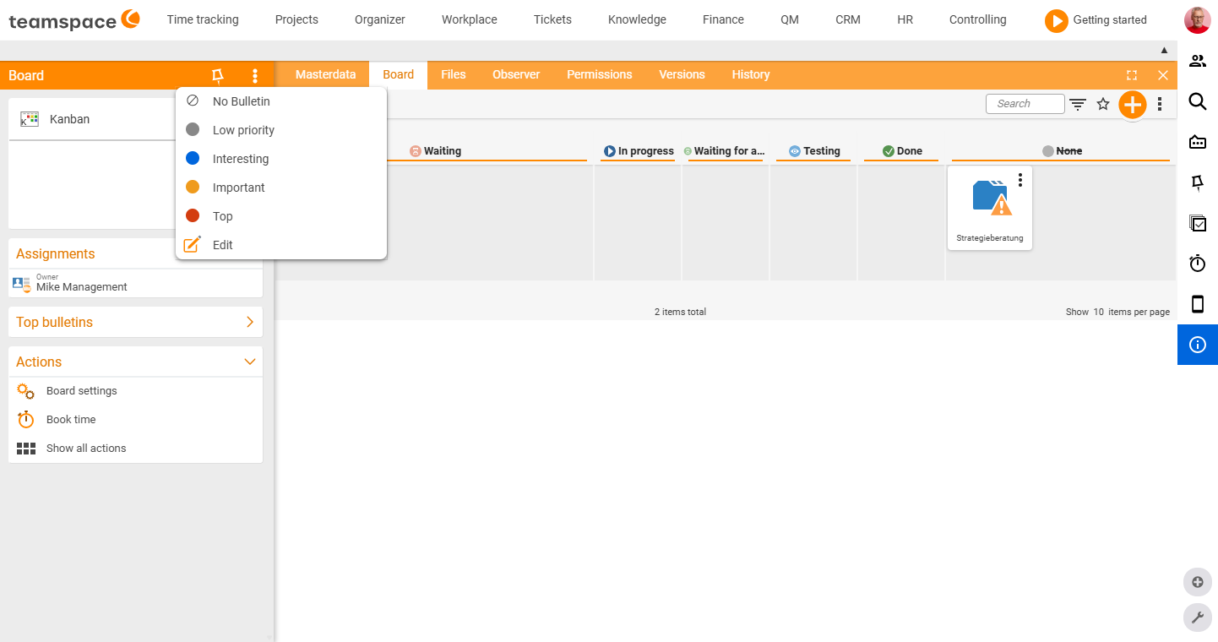Toggle the blue info panel icon
1218x642 pixels.
click(x=1198, y=345)
